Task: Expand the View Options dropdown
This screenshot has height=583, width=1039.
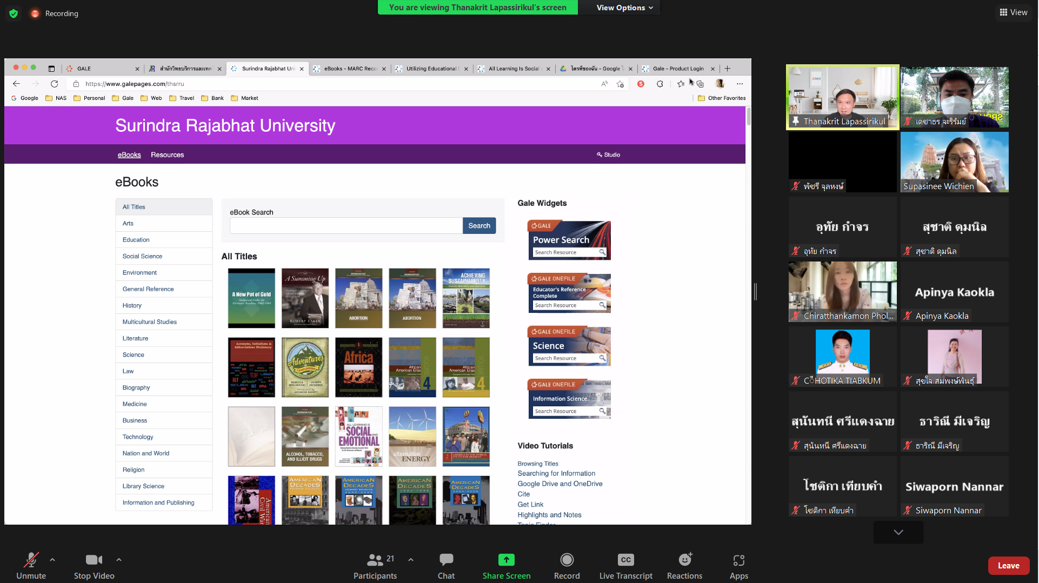Action: (x=624, y=8)
